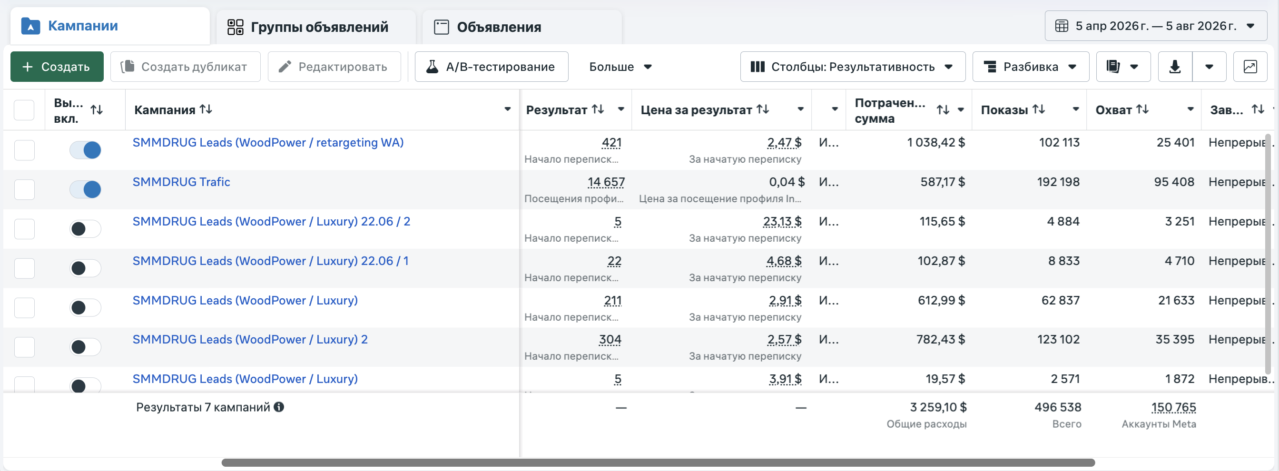Sort by the Кампания column arrows
The image size is (1279, 471).
206,109
